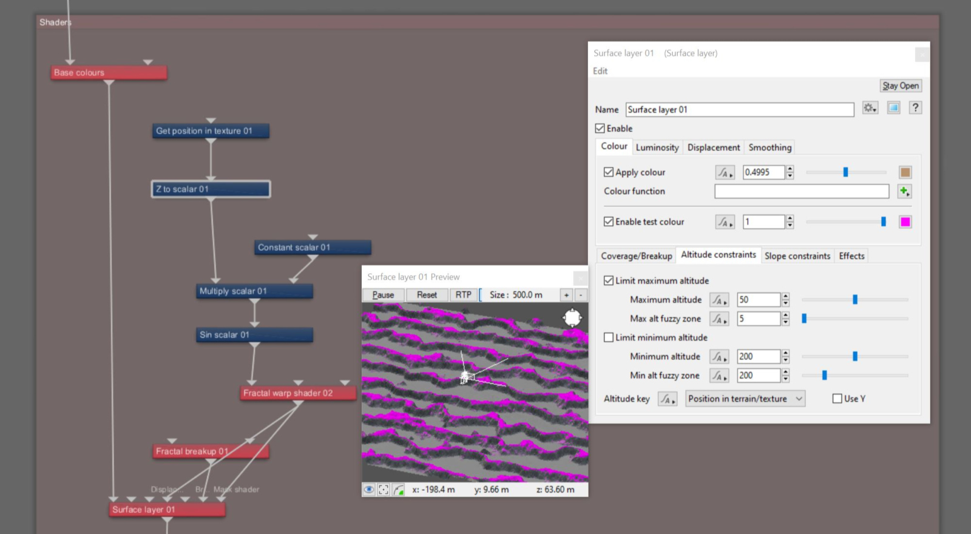Click the Name input field

coord(740,110)
